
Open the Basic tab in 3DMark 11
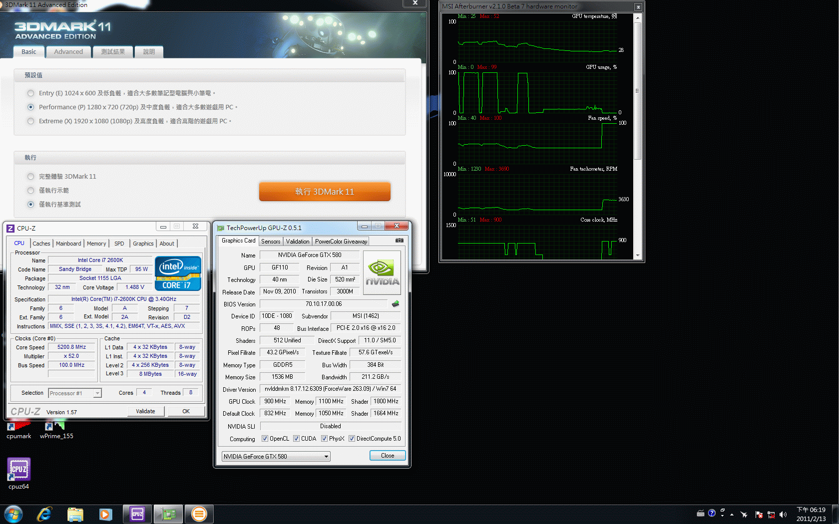29,52
